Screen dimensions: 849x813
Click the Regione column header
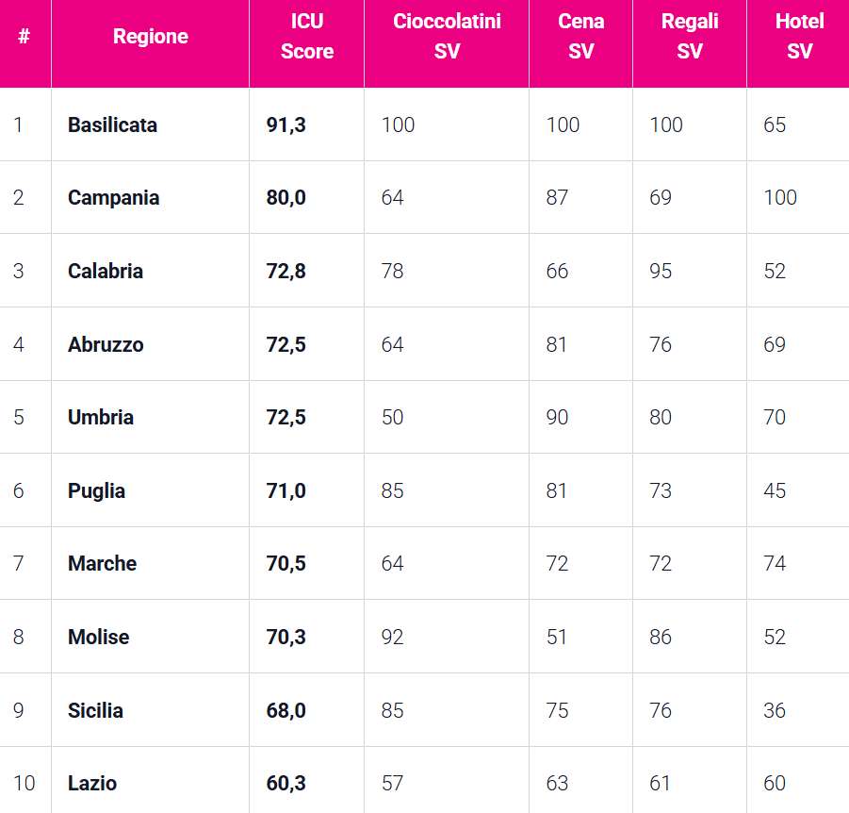pos(151,37)
